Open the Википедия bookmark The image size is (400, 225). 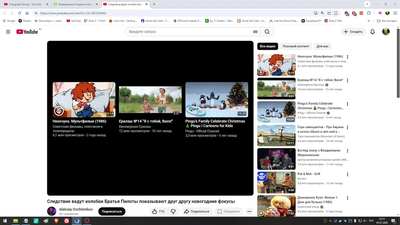tap(48, 21)
